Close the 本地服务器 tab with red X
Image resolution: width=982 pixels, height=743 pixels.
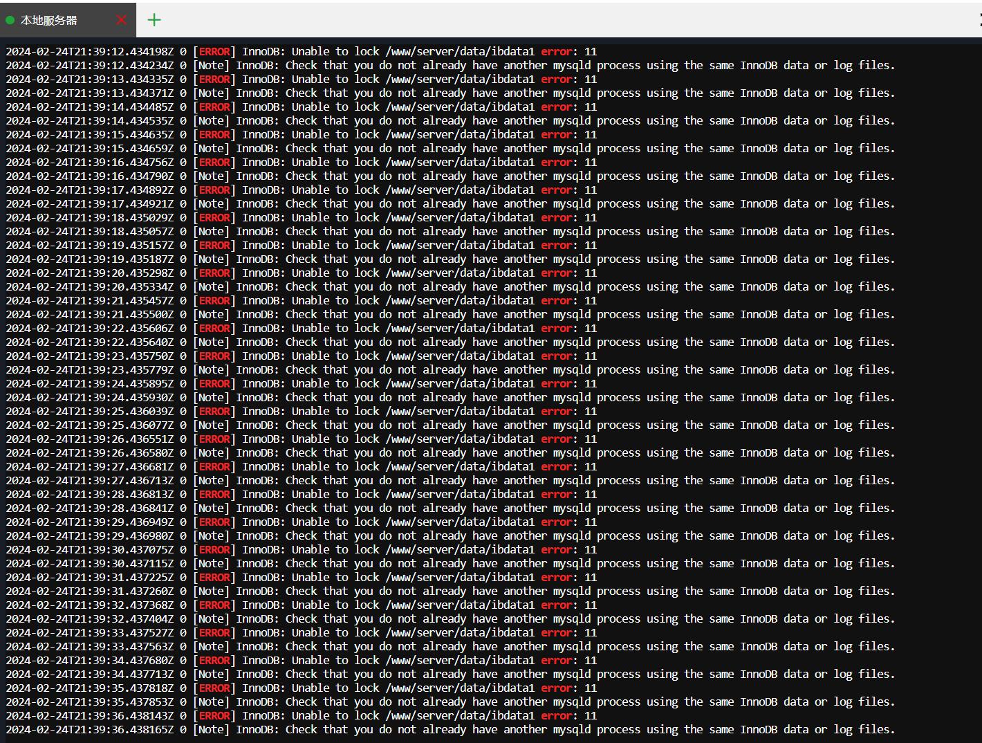(x=122, y=20)
